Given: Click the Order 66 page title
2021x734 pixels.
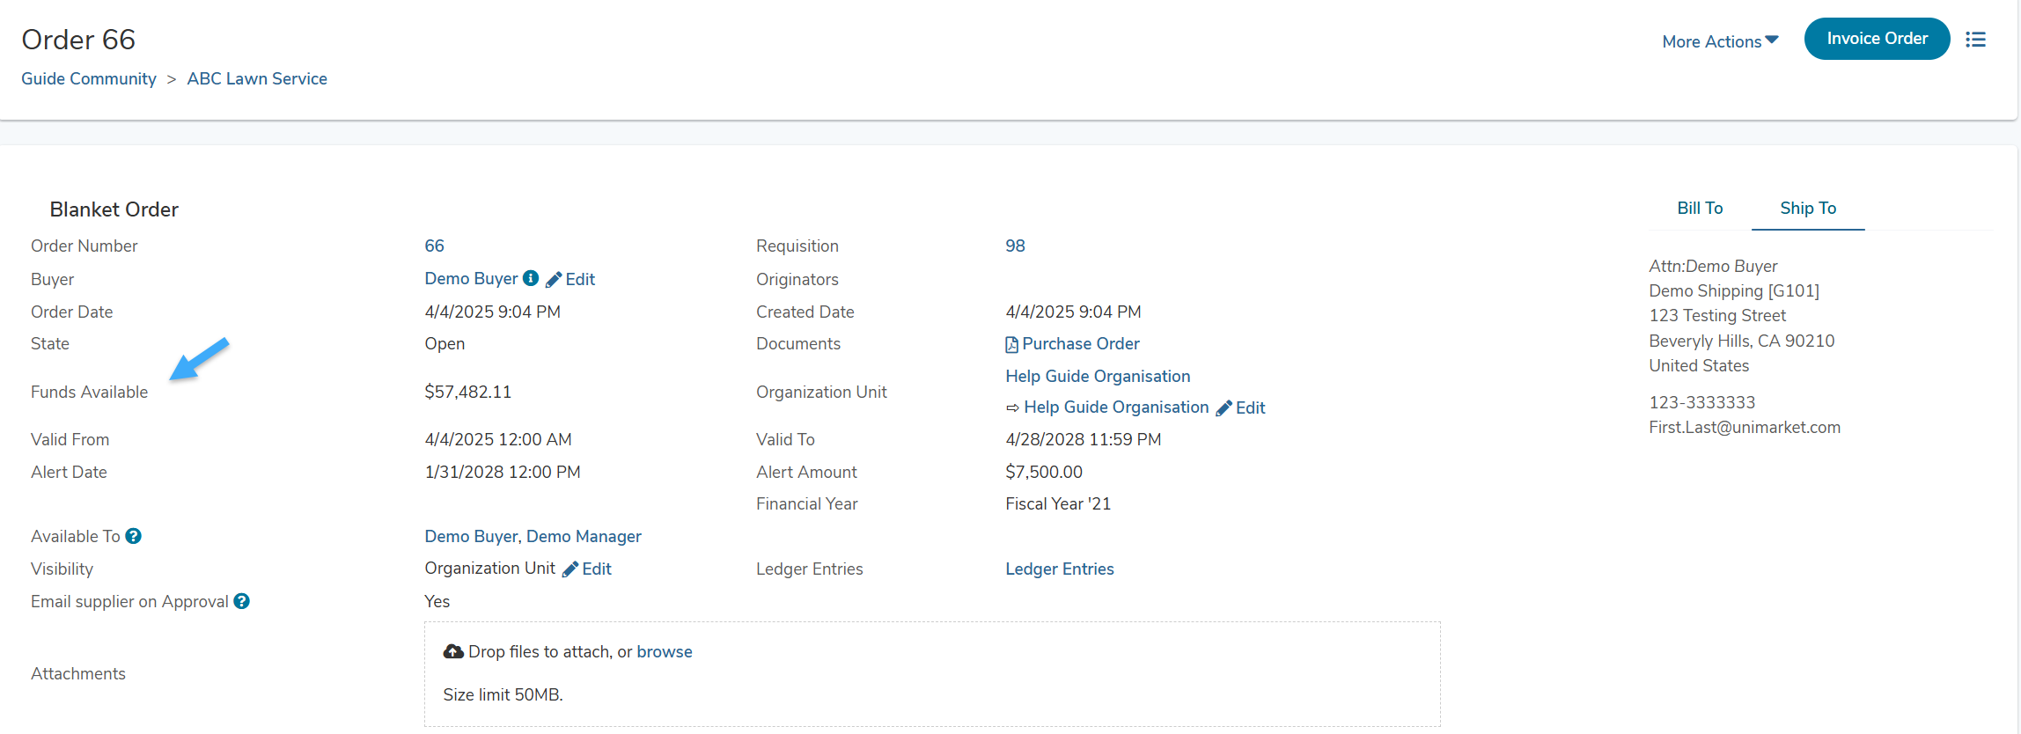Looking at the screenshot, I should click(x=78, y=40).
